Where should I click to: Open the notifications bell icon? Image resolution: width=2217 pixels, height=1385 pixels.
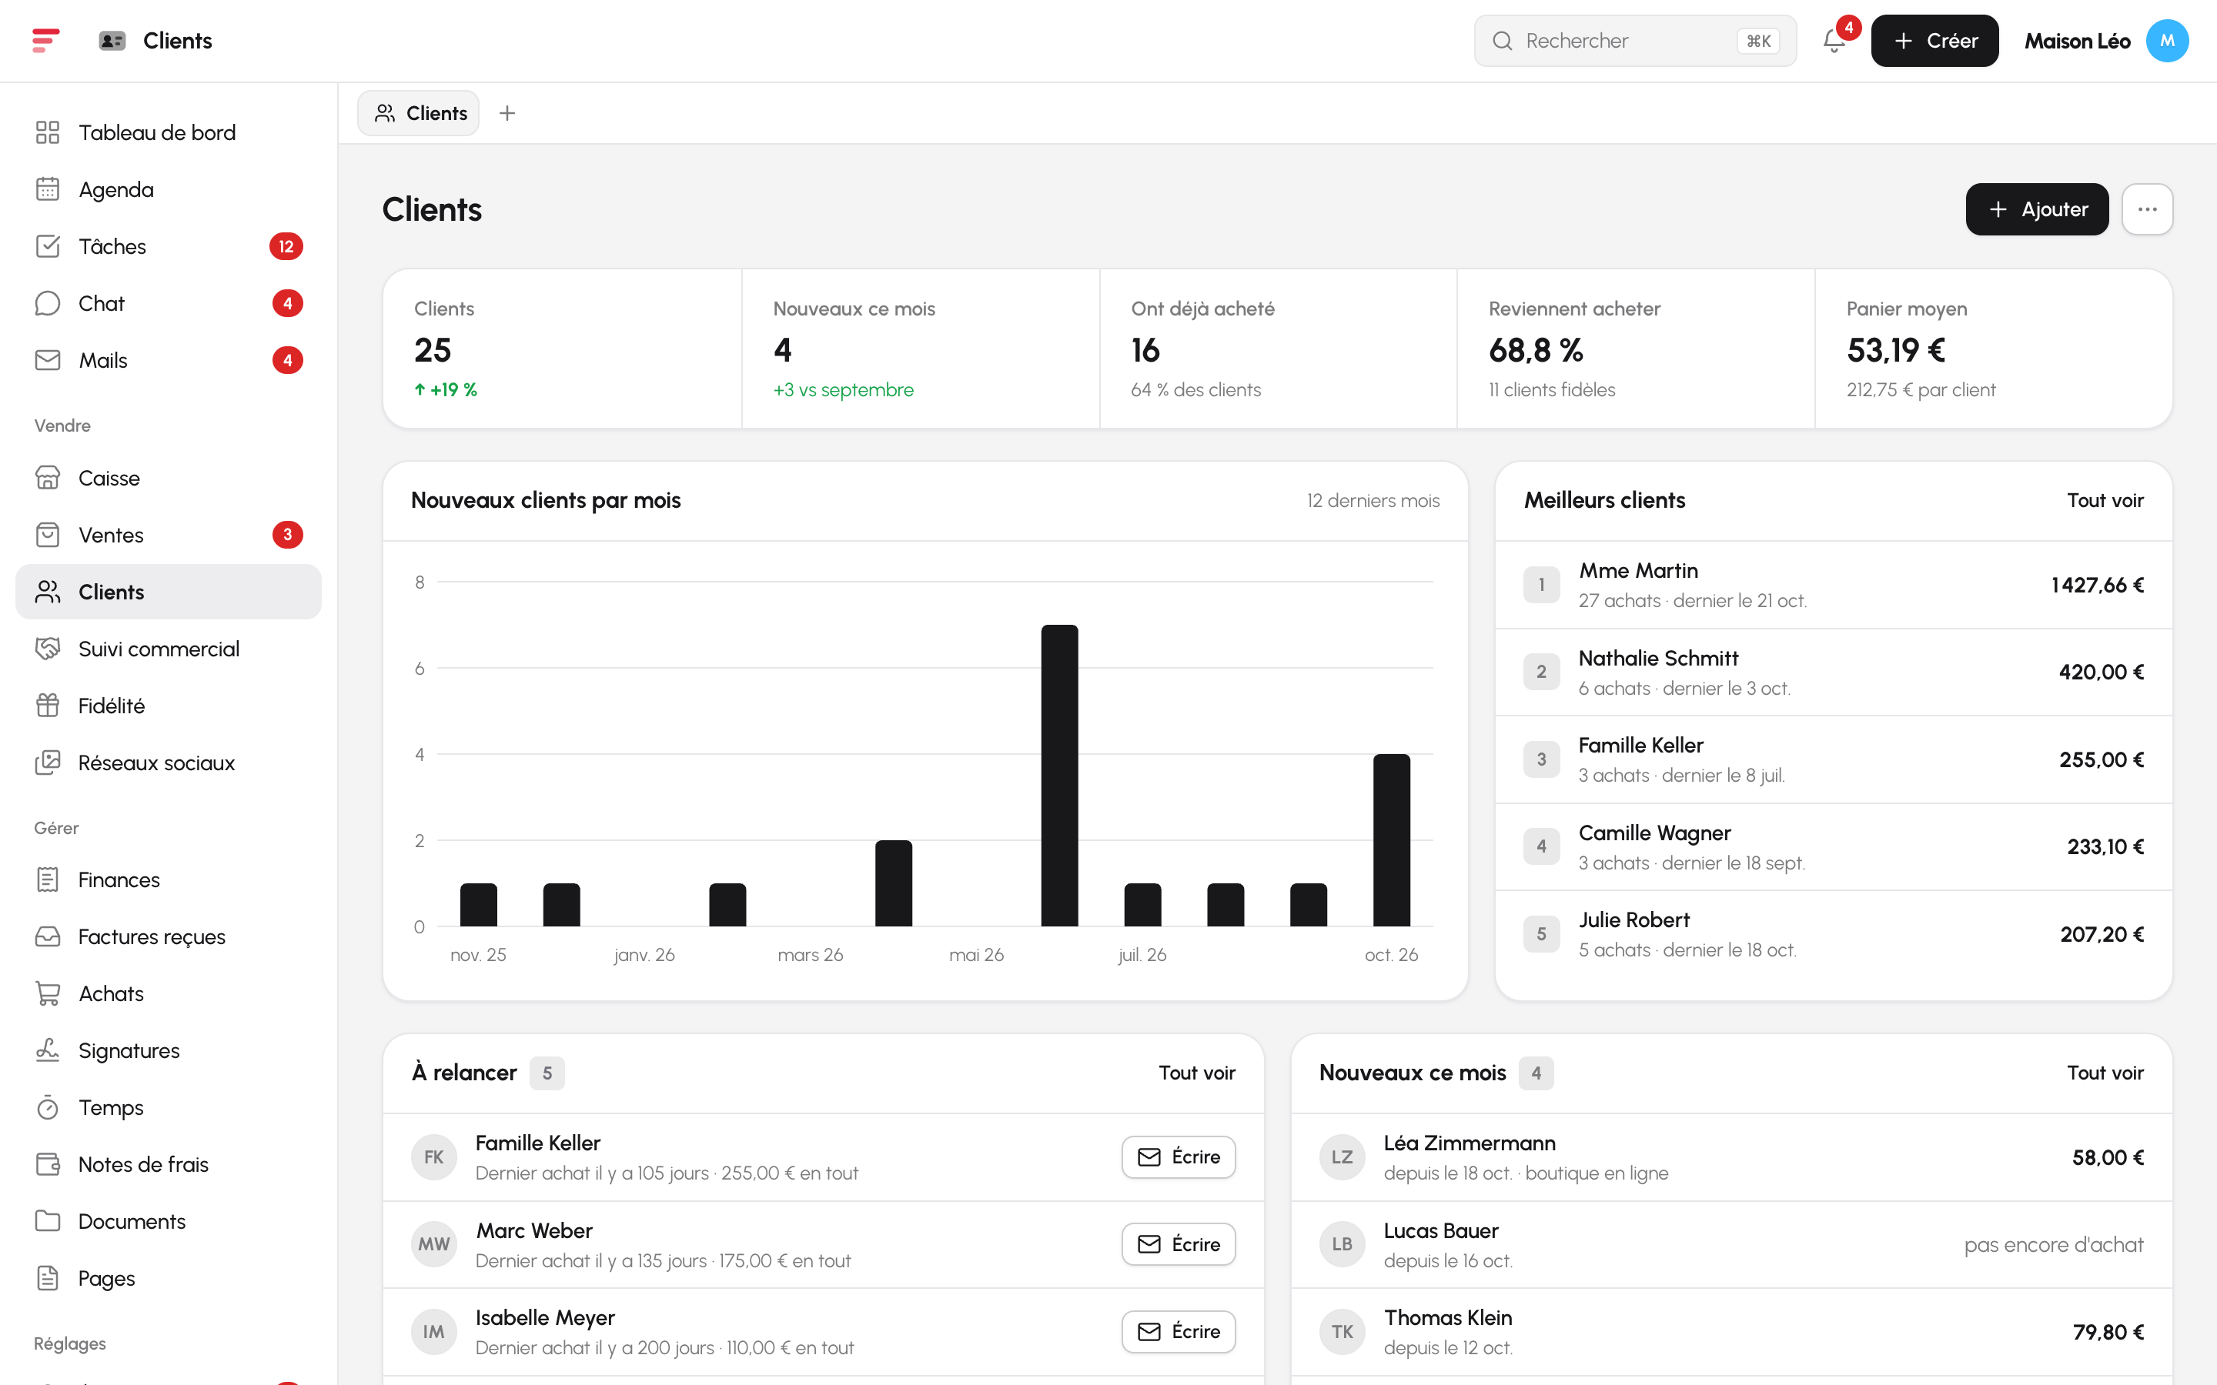click(1834, 40)
